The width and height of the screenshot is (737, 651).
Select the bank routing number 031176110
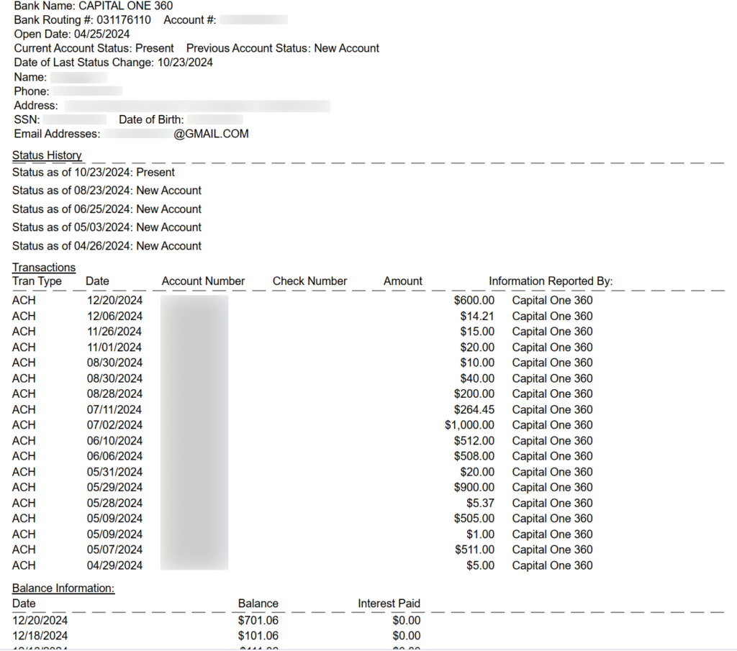[x=124, y=20]
